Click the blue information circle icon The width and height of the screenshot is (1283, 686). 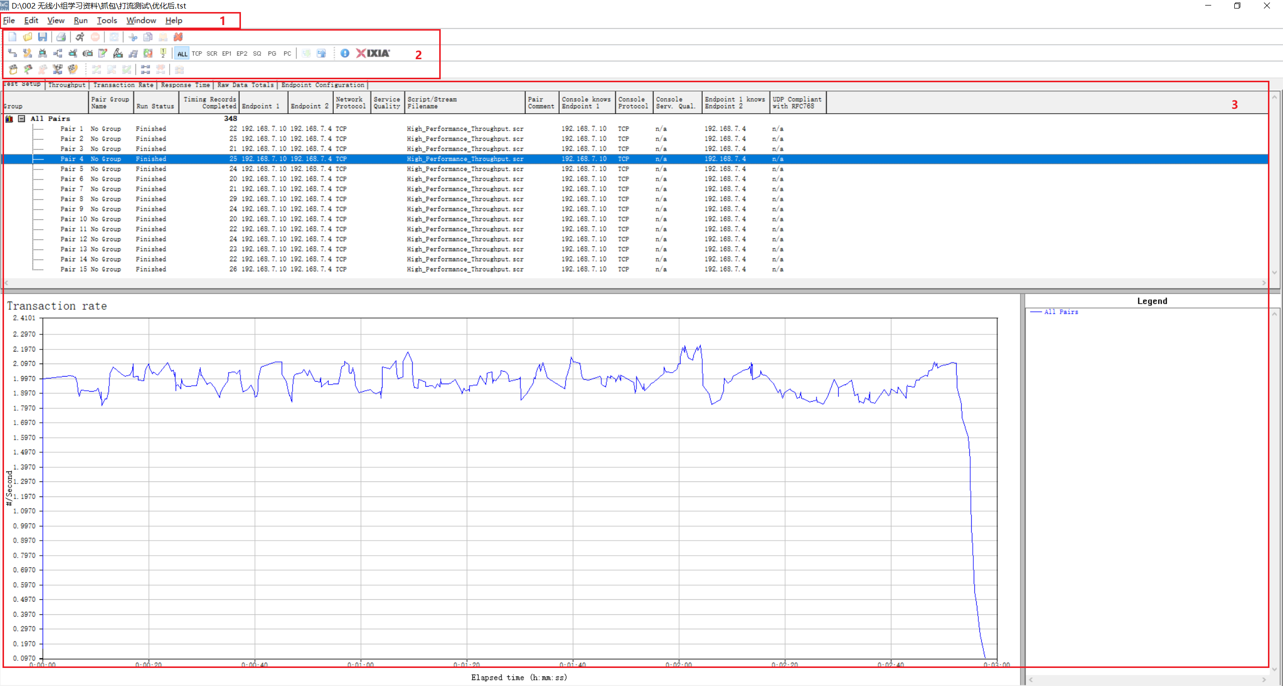345,53
